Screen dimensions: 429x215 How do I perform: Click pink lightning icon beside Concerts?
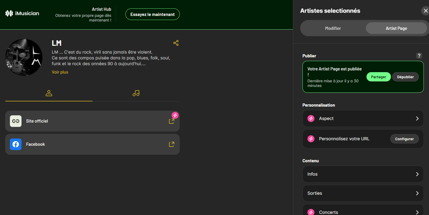(311, 212)
